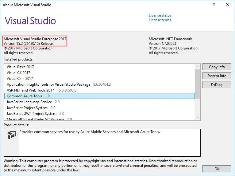The width and height of the screenshot is (235, 176).
Task: Select Visual C# 2017 in the list
Action: pos(99,72)
